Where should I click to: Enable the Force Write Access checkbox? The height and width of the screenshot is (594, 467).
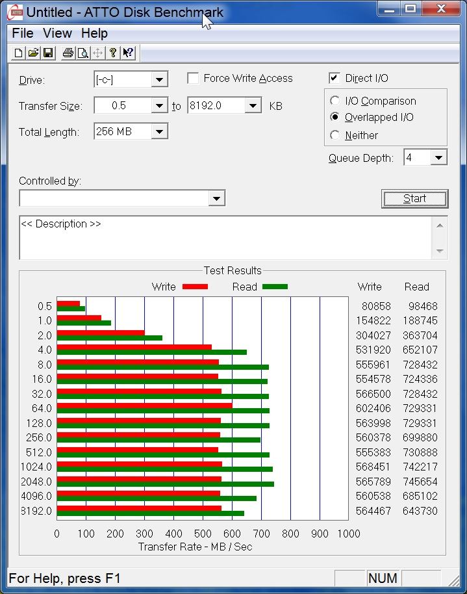(x=193, y=79)
